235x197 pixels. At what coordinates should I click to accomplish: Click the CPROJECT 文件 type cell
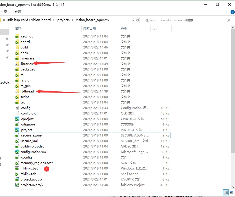click(132, 119)
